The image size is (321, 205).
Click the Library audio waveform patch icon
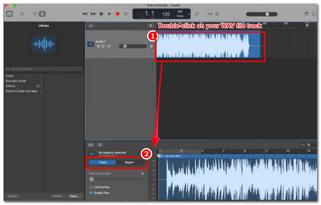[x=44, y=44]
